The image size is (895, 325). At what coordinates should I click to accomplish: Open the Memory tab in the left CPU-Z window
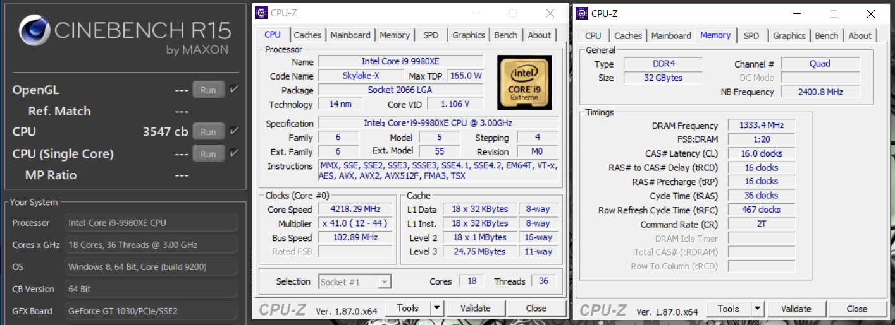(x=395, y=35)
